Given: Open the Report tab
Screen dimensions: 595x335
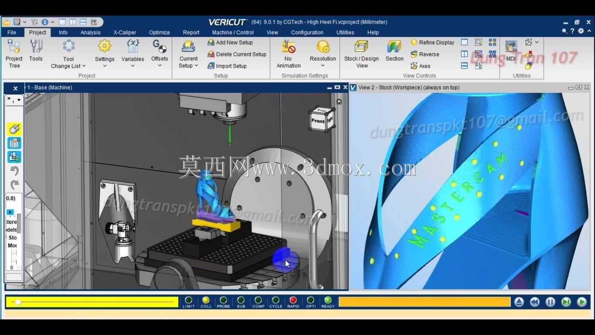Looking at the screenshot, I should [x=191, y=32].
